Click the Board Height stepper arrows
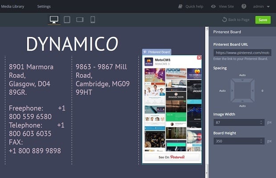Image resolution: width=276 pixels, height=178 pixels. [x=261, y=141]
